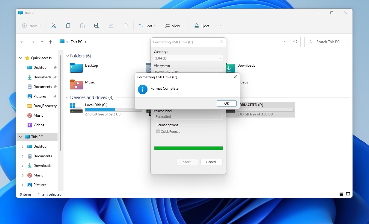Screen dimensions: 369x224
Task: Click the Local Disk (C:) usage bar
Action: (x=113, y=110)
